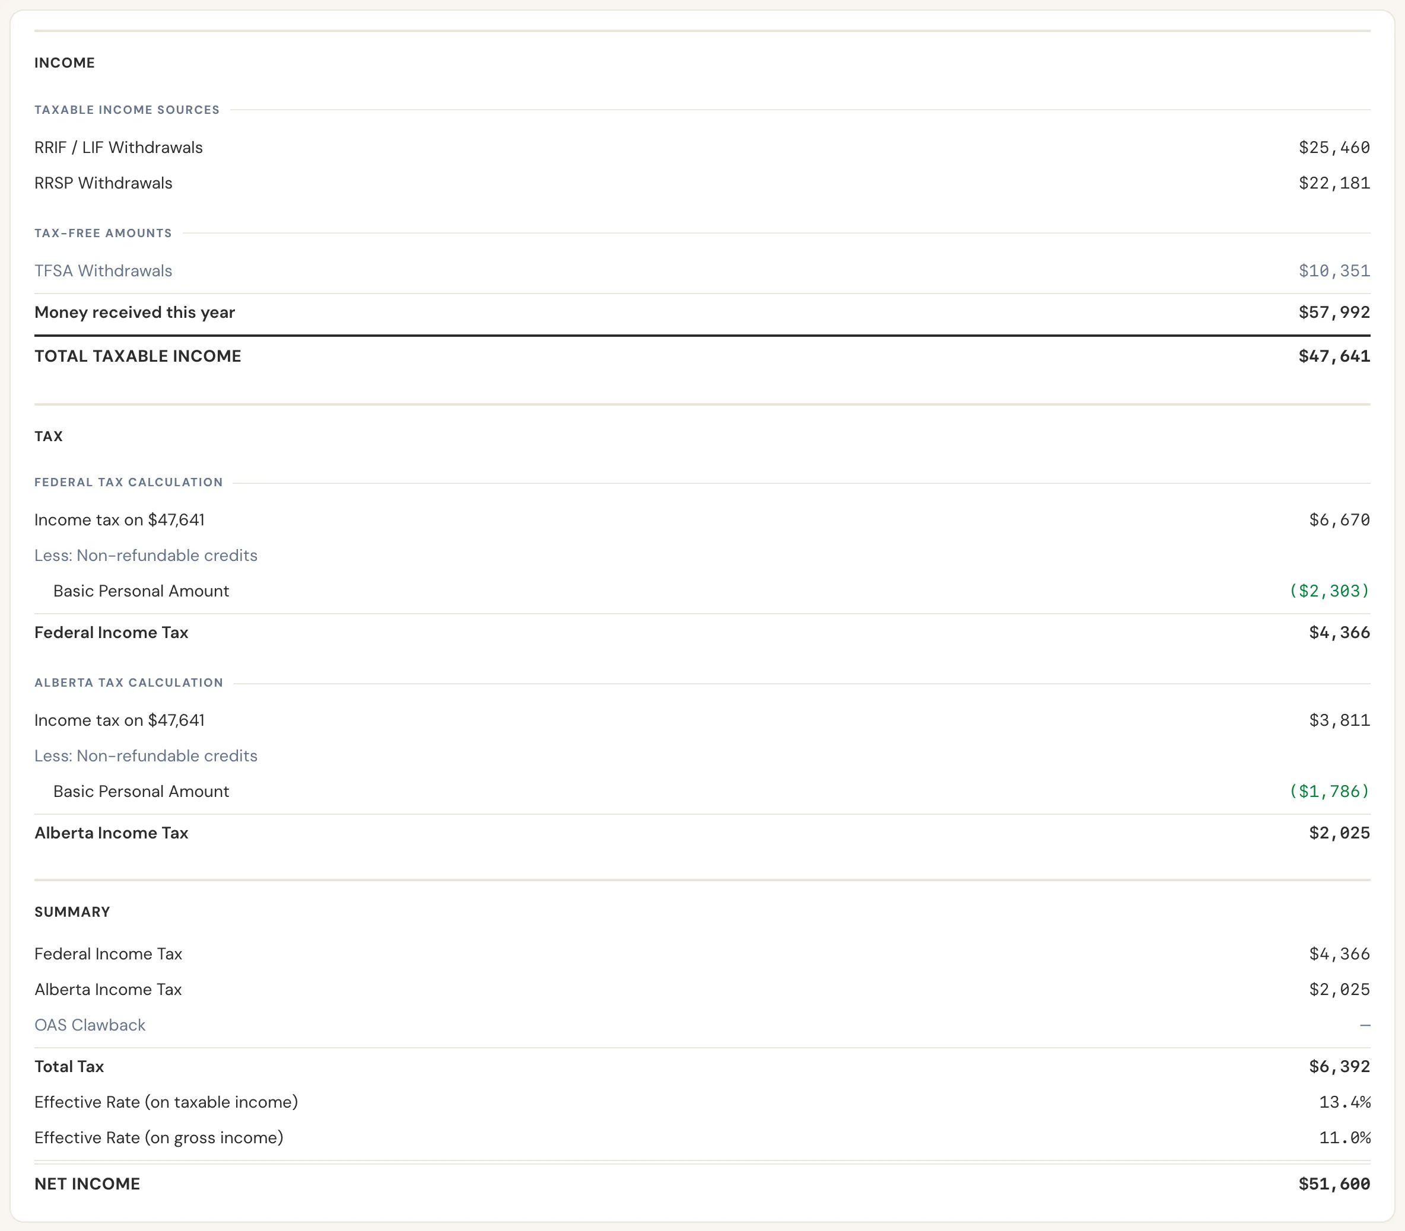
Task: Select the 11.0% effective rate value
Action: point(1344,1138)
